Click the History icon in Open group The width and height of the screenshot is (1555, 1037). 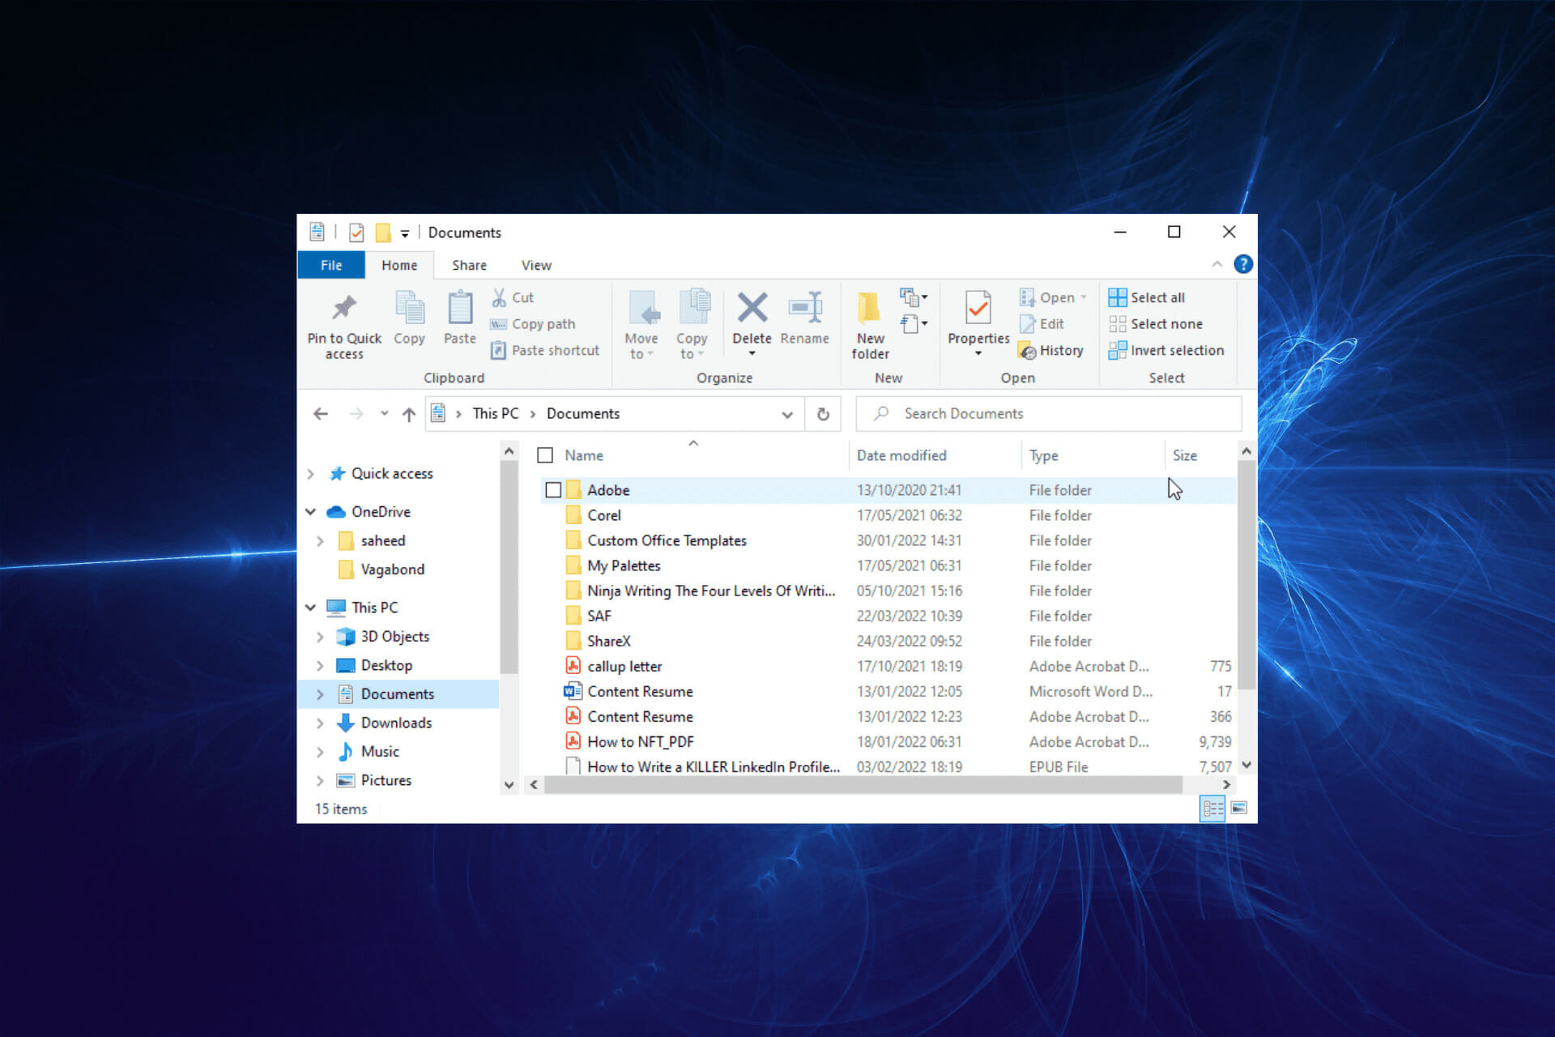pyautogui.click(x=1027, y=351)
